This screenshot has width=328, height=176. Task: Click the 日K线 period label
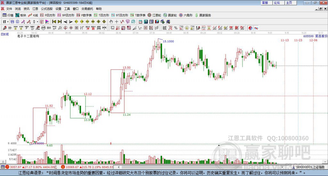(5, 34)
